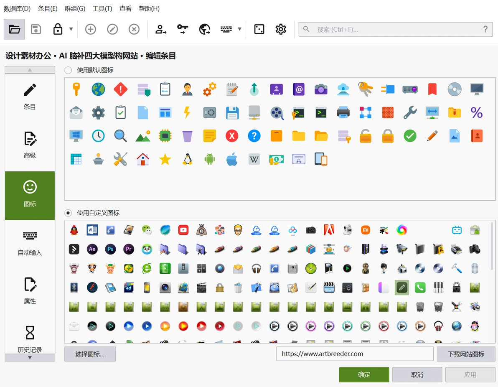Copy username person-arrow icon
Image resolution: width=498 pixels, height=387 pixels.
click(x=161, y=29)
